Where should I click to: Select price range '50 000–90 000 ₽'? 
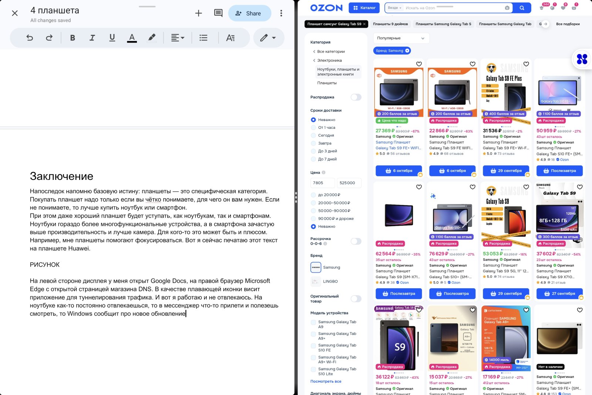313,211
